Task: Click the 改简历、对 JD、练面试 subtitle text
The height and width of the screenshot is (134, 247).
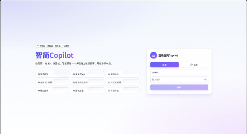Action: [x=74, y=63]
